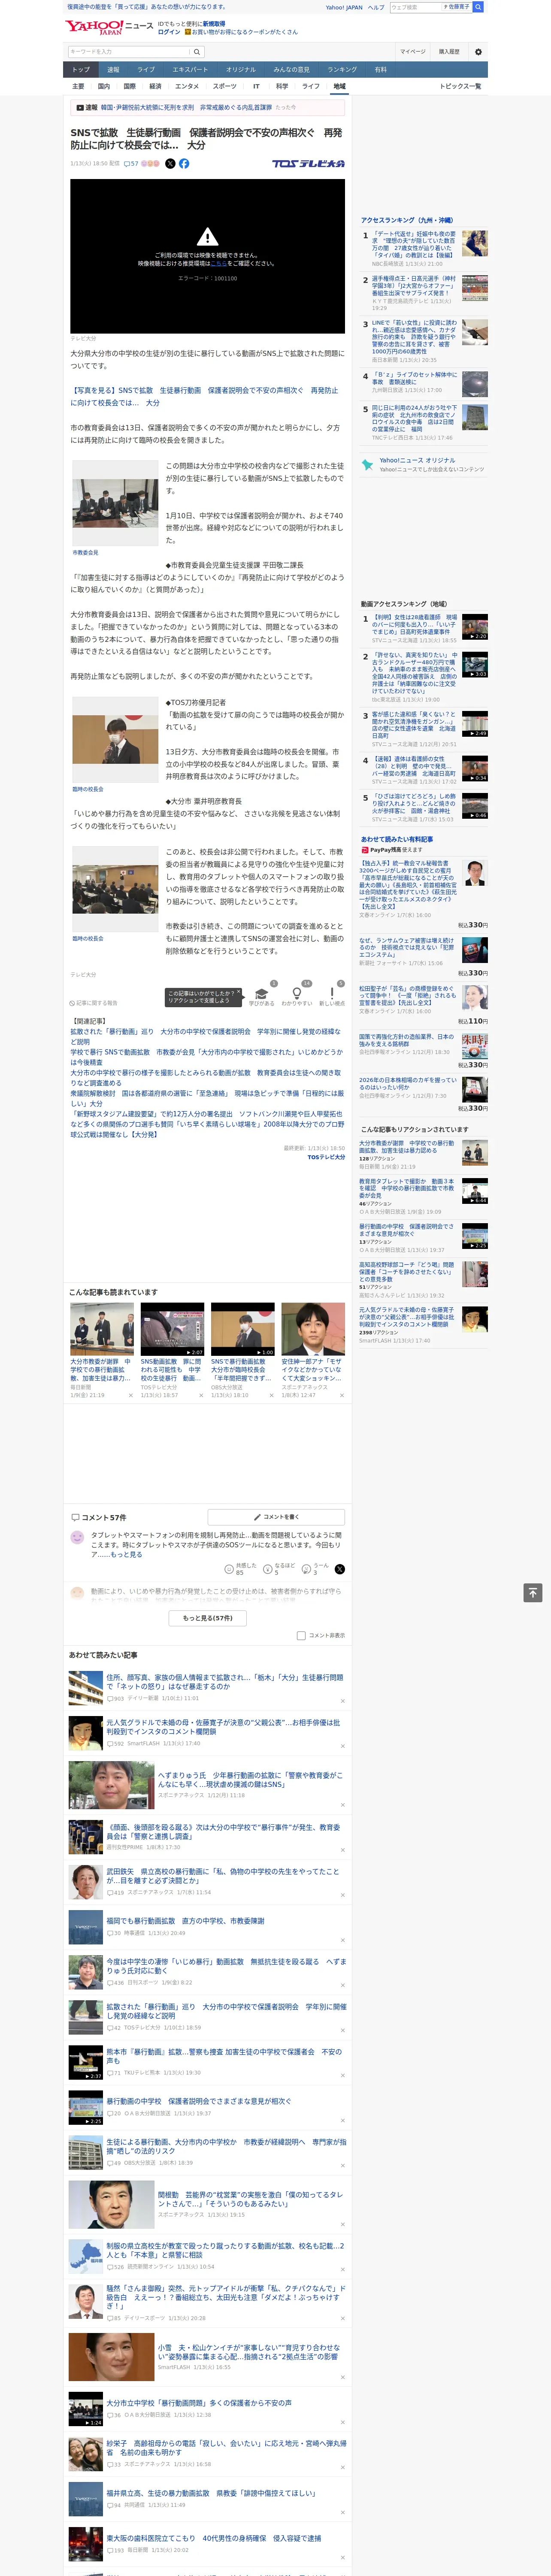Click the ウェブ検索 input field
The image size is (551, 2576).
point(415,7)
